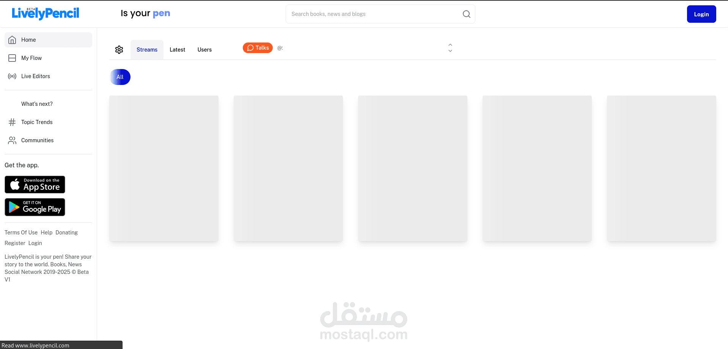Open My Flow in the sidebar
728x349 pixels.
coord(48,58)
